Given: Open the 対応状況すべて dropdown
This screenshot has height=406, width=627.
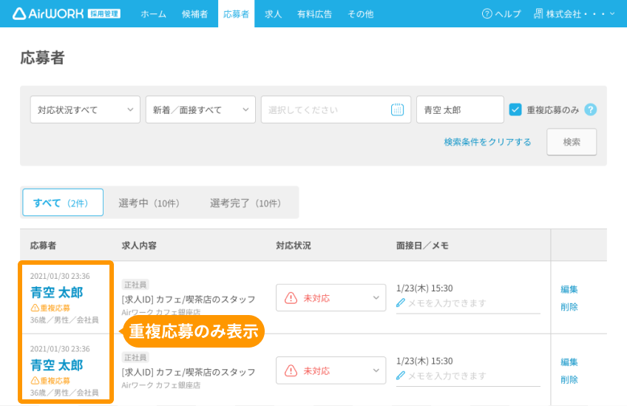Looking at the screenshot, I should pos(85,109).
